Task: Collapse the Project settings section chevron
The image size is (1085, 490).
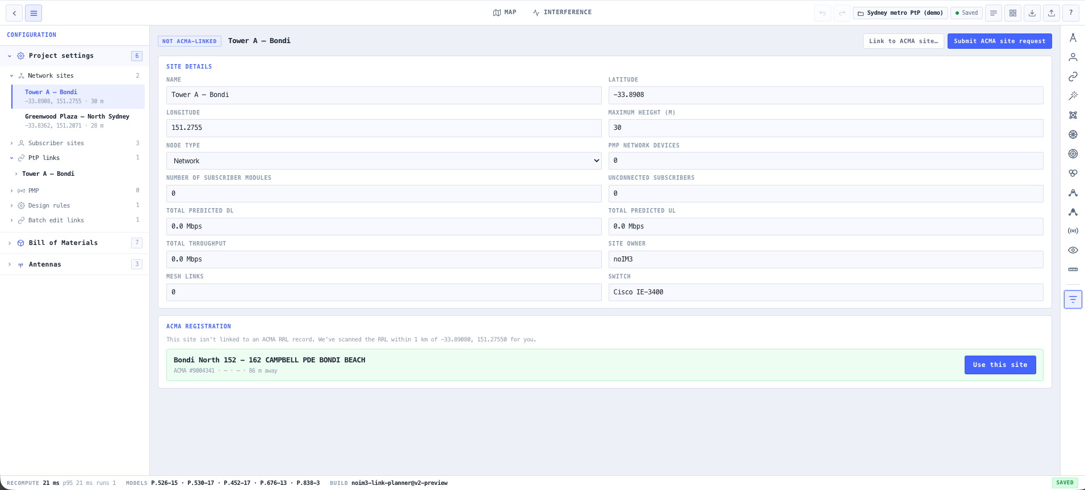Action: pos(10,56)
